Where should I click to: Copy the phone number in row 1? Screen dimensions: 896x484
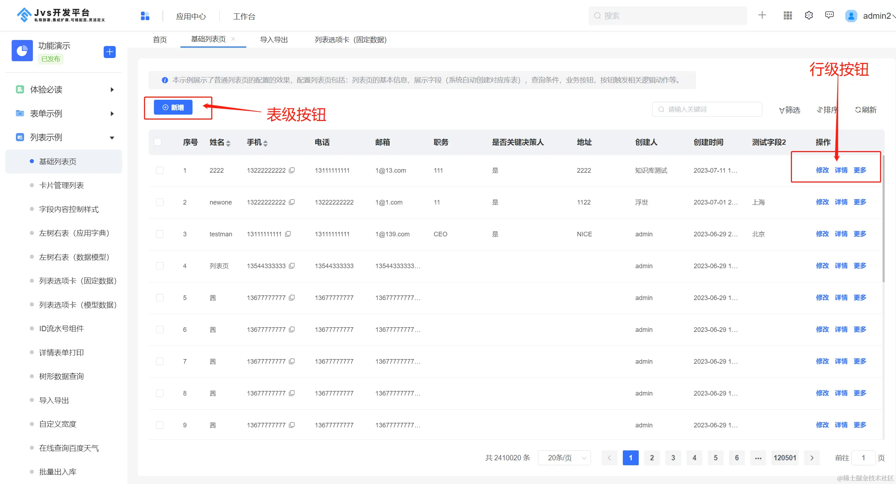coord(292,170)
